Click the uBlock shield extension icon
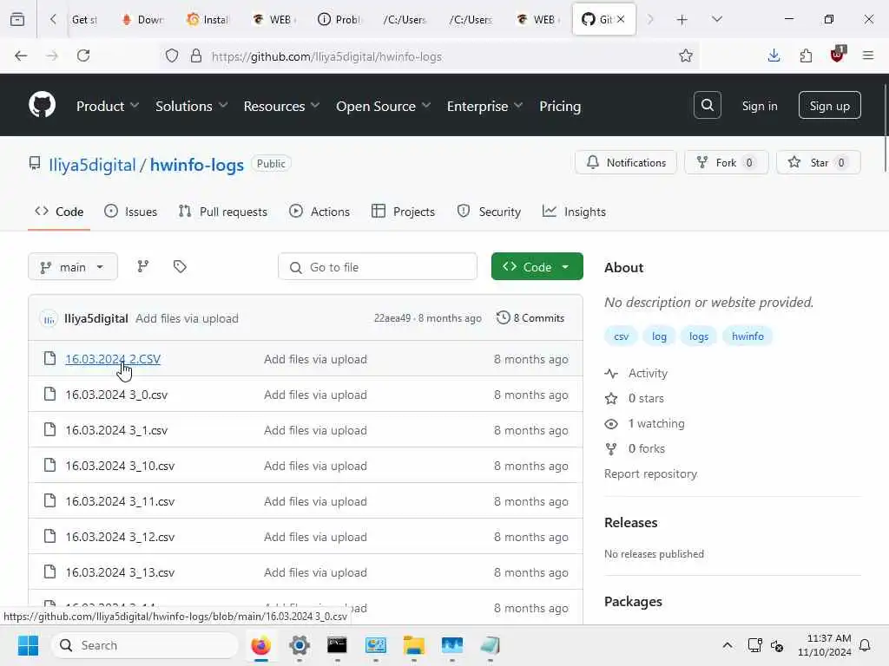Image resolution: width=889 pixels, height=666 pixels. 838,55
